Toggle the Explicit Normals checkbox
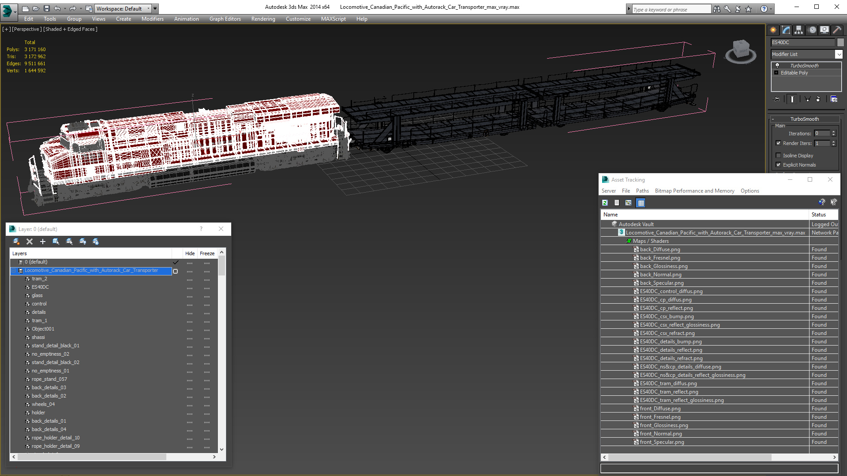The height and width of the screenshot is (476, 847). 778,165
